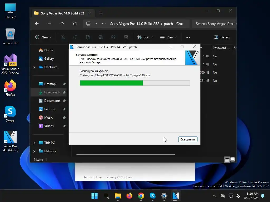
Task: Open This PC desktop icon
Action: point(10,11)
